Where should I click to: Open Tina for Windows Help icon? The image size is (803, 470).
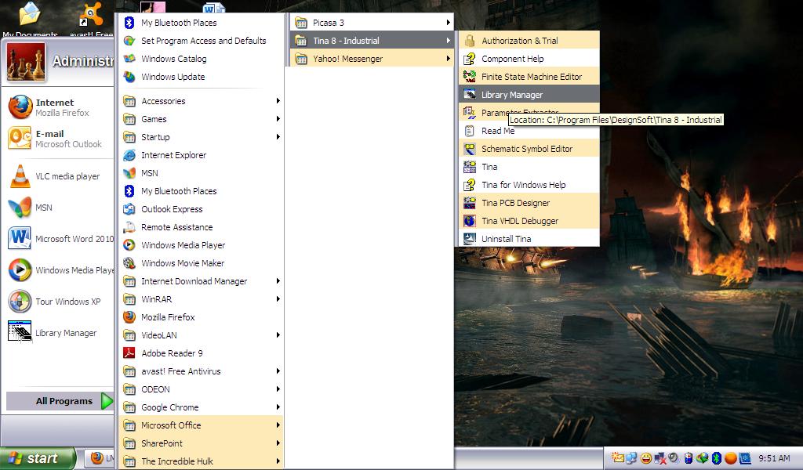point(469,185)
